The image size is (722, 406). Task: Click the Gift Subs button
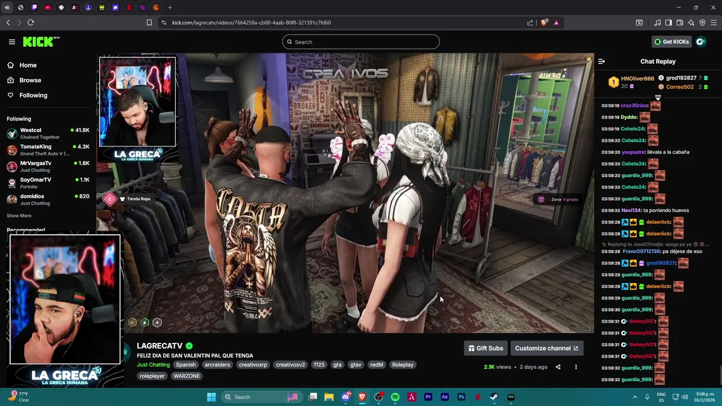[x=486, y=348]
